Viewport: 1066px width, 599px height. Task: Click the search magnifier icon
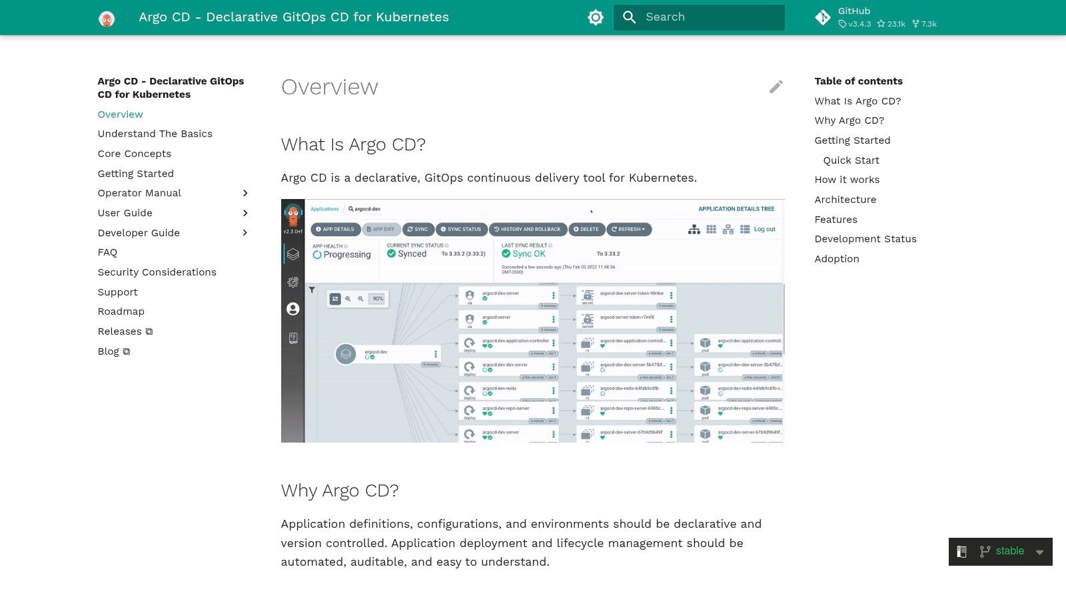630,17
